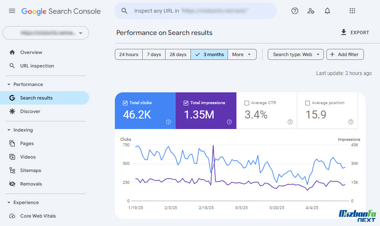Viewport: 380px width, 226px height.
Task: Select the 28 days range
Action: (178, 54)
